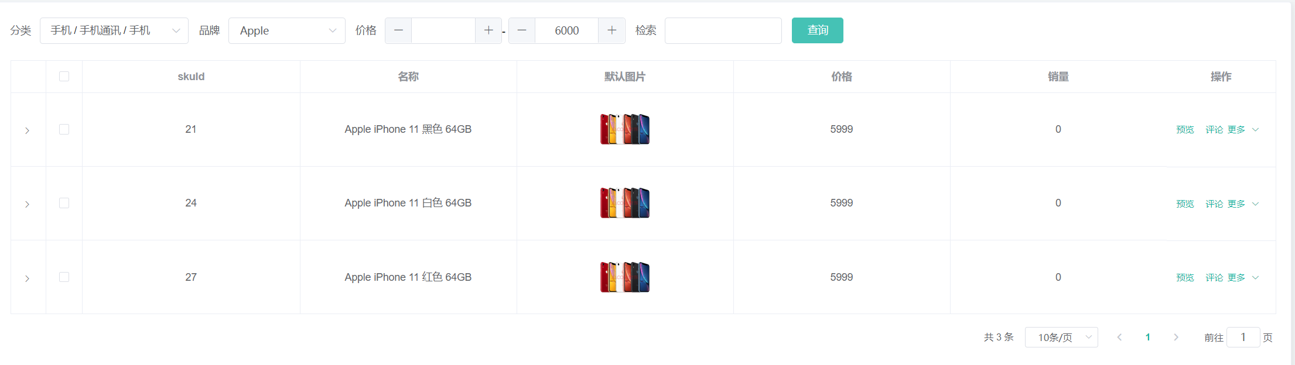Click the price 5999 in skuId 21 row
The width and height of the screenshot is (1295, 365).
pos(842,129)
